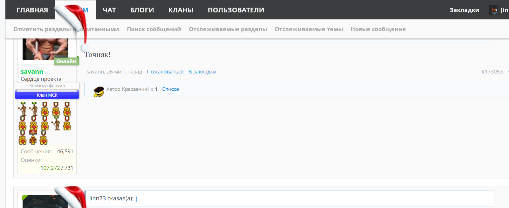The image size is (509, 208).
Task: Click the "Jinn73 сказал(а):" quote header
Action: coord(111,198)
